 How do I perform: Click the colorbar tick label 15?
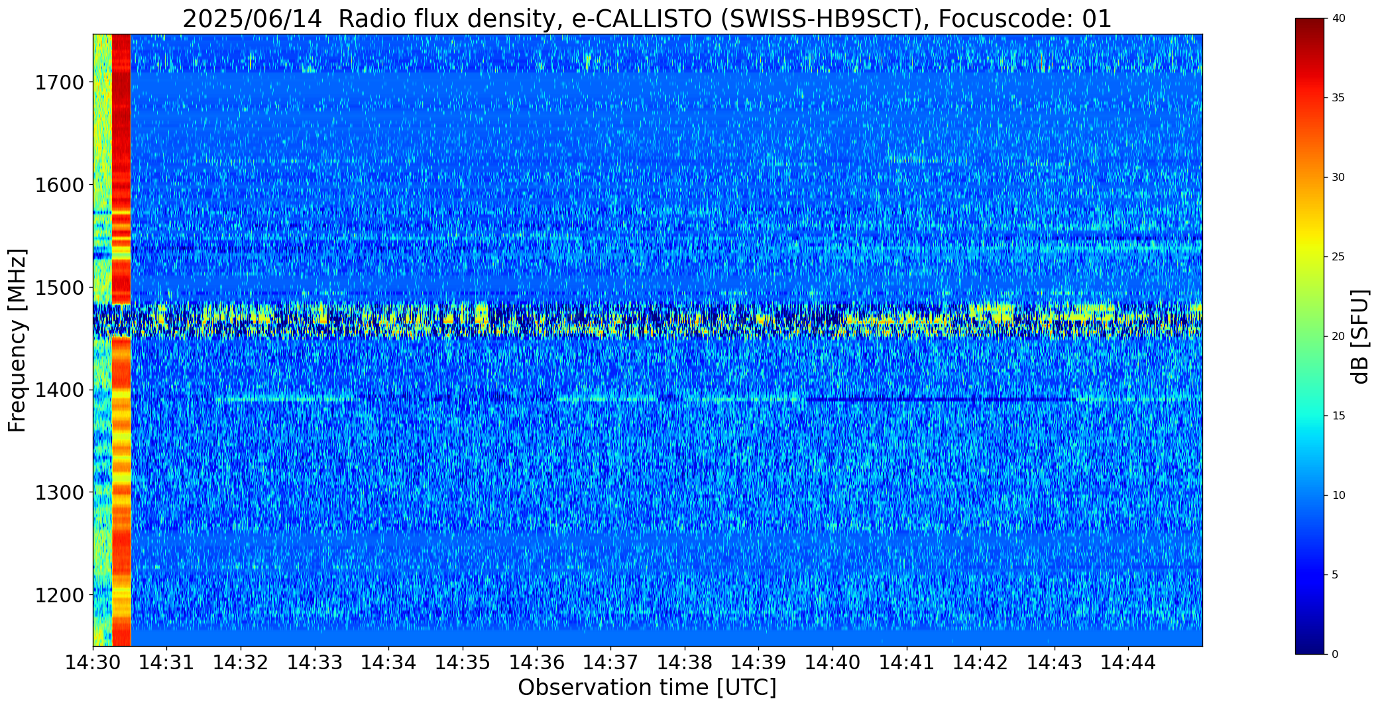[1338, 415]
